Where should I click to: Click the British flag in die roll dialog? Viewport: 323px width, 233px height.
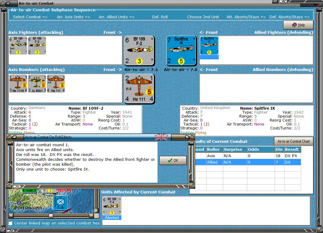point(161,137)
